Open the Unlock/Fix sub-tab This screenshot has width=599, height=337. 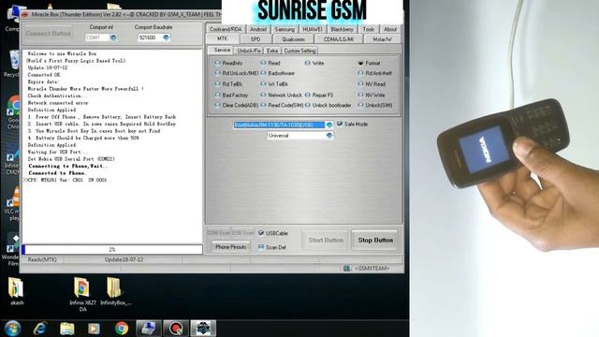pyautogui.click(x=249, y=51)
